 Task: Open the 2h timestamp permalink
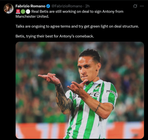87,6
